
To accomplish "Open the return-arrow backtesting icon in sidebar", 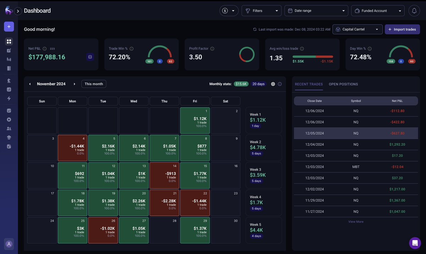I will click(x=9, y=111).
